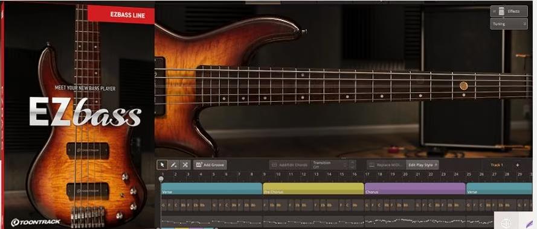Click the EZBASS LINE red banner

[121, 14]
